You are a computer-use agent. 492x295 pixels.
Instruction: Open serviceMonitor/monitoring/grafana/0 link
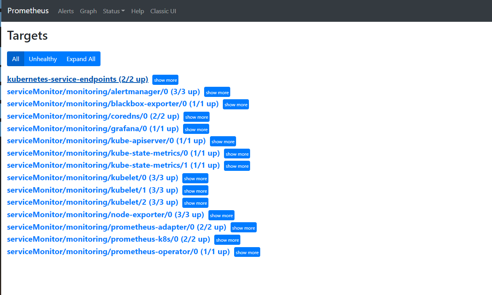tap(93, 129)
